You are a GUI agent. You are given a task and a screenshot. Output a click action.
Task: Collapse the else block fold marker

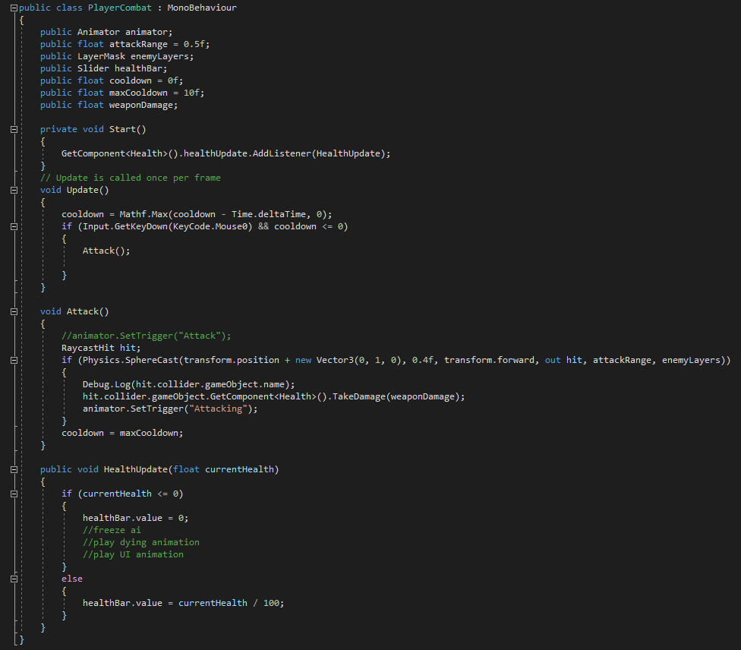[x=14, y=579]
